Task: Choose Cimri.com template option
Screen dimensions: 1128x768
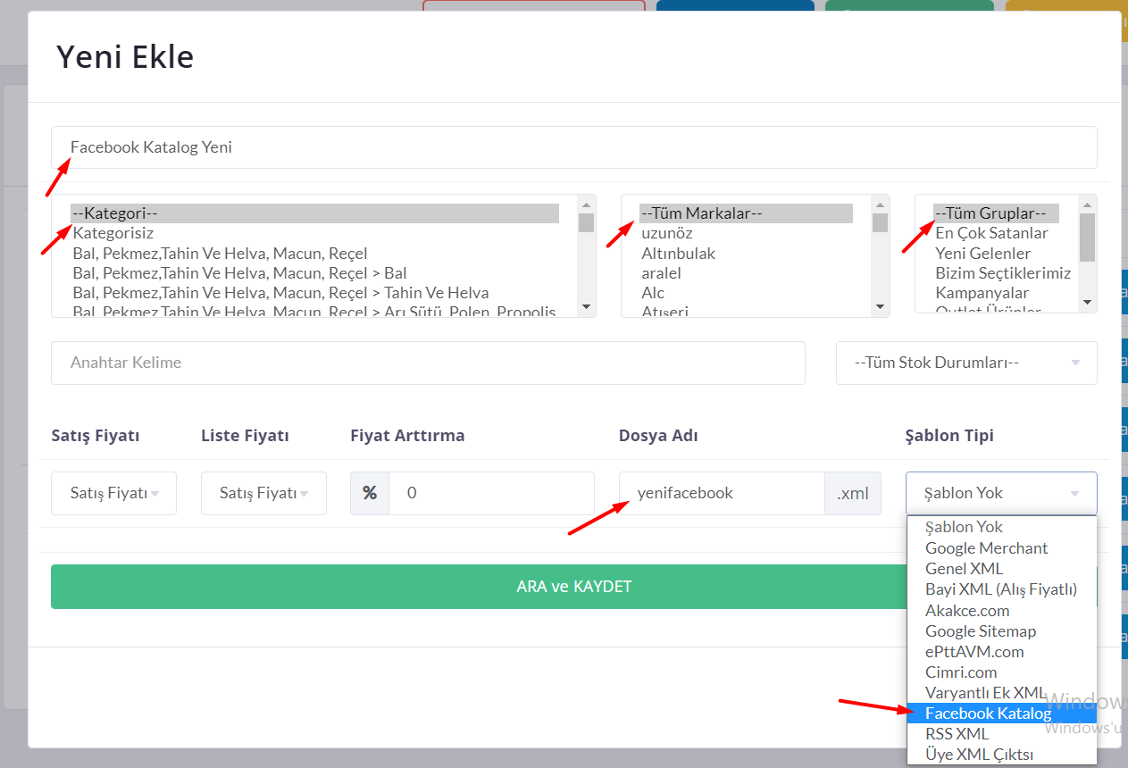Action: click(1001, 672)
